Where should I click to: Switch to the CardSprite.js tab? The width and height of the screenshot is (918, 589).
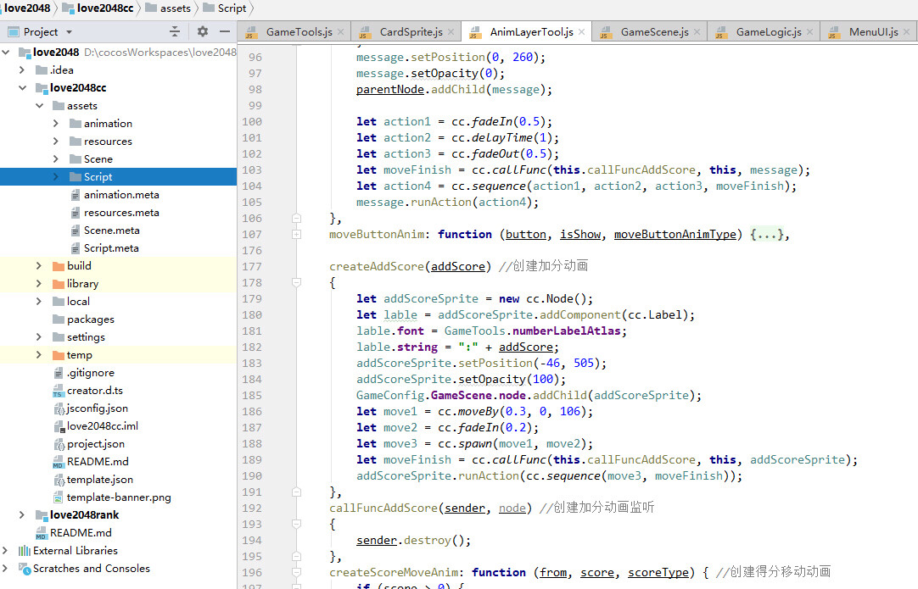pyautogui.click(x=411, y=32)
